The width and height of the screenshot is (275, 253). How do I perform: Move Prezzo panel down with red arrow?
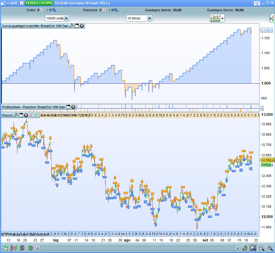coord(31,115)
